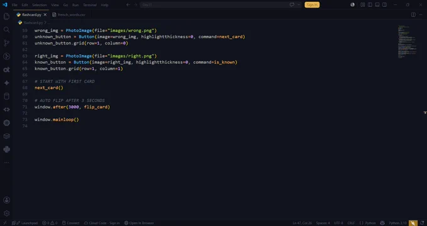Click the '# AUTO FLIP AFTER 3 SECONDS' comment
427x226 pixels.
[x=70, y=101]
